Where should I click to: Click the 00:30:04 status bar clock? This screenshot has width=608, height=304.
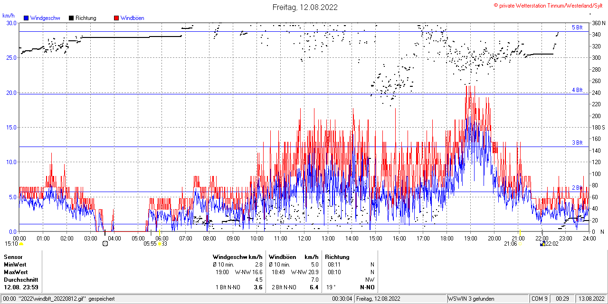(x=342, y=299)
